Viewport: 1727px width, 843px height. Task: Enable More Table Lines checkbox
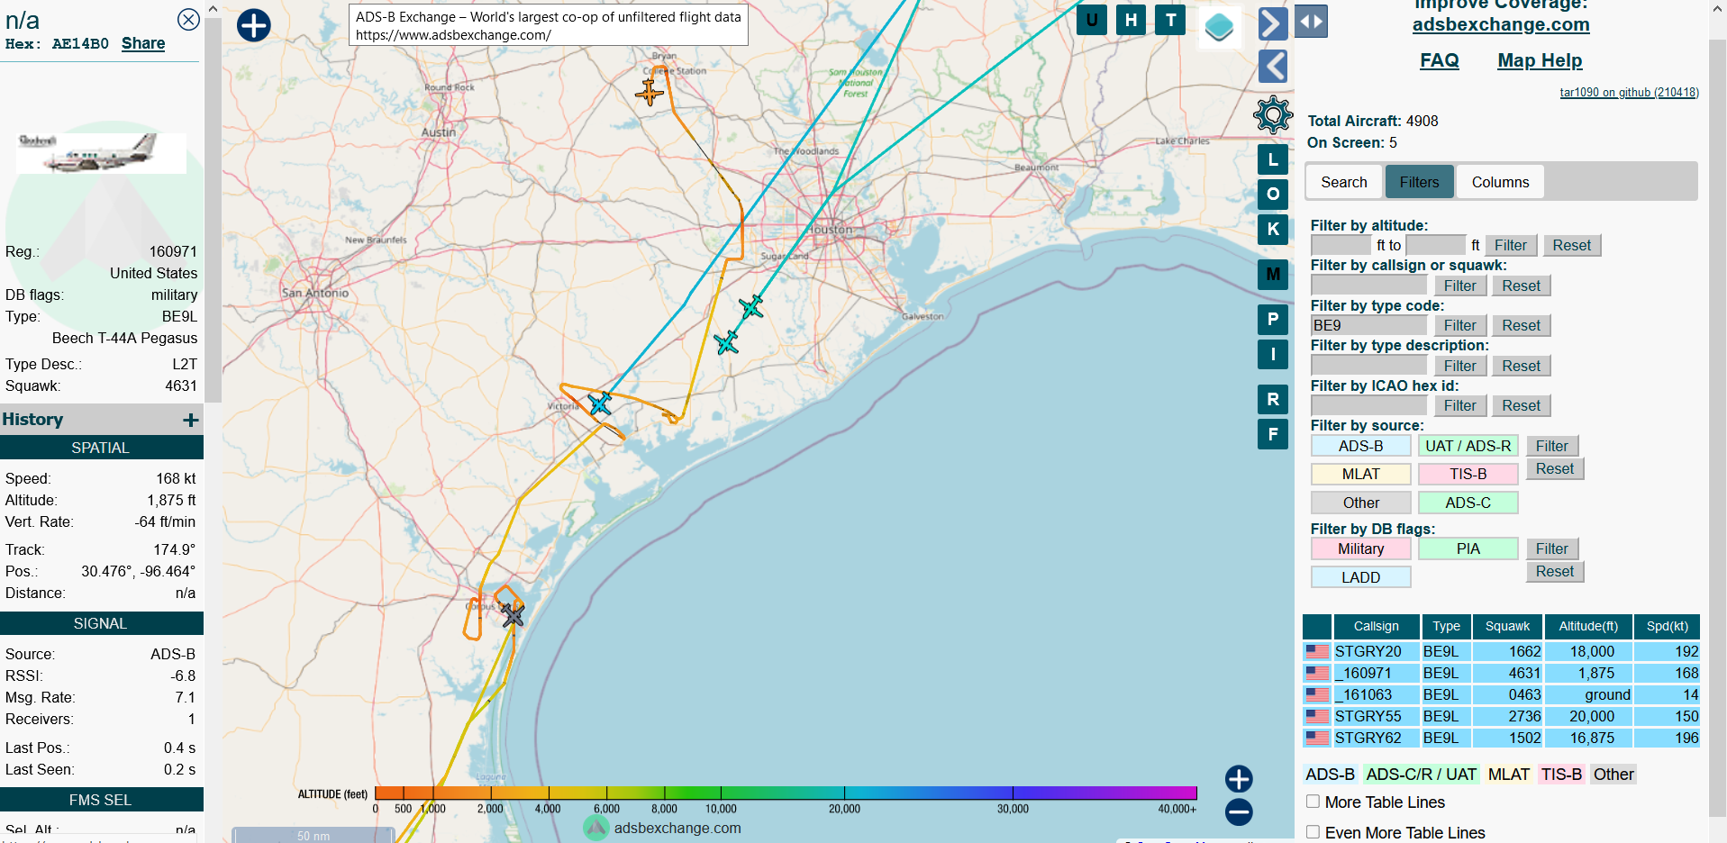click(1313, 802)
